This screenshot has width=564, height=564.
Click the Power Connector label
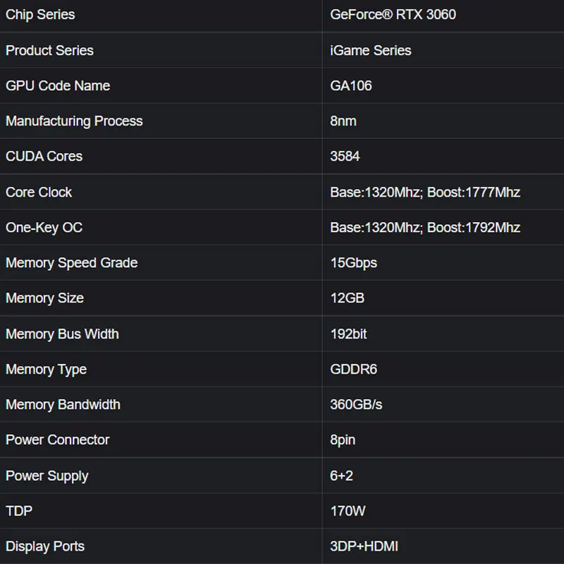(58, 440)
